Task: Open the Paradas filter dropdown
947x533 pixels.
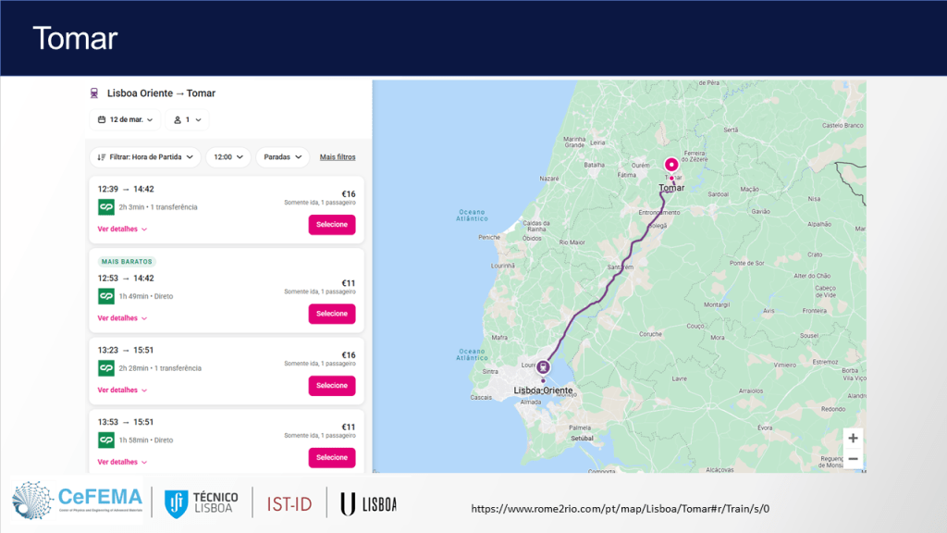Action: point(282,157)
